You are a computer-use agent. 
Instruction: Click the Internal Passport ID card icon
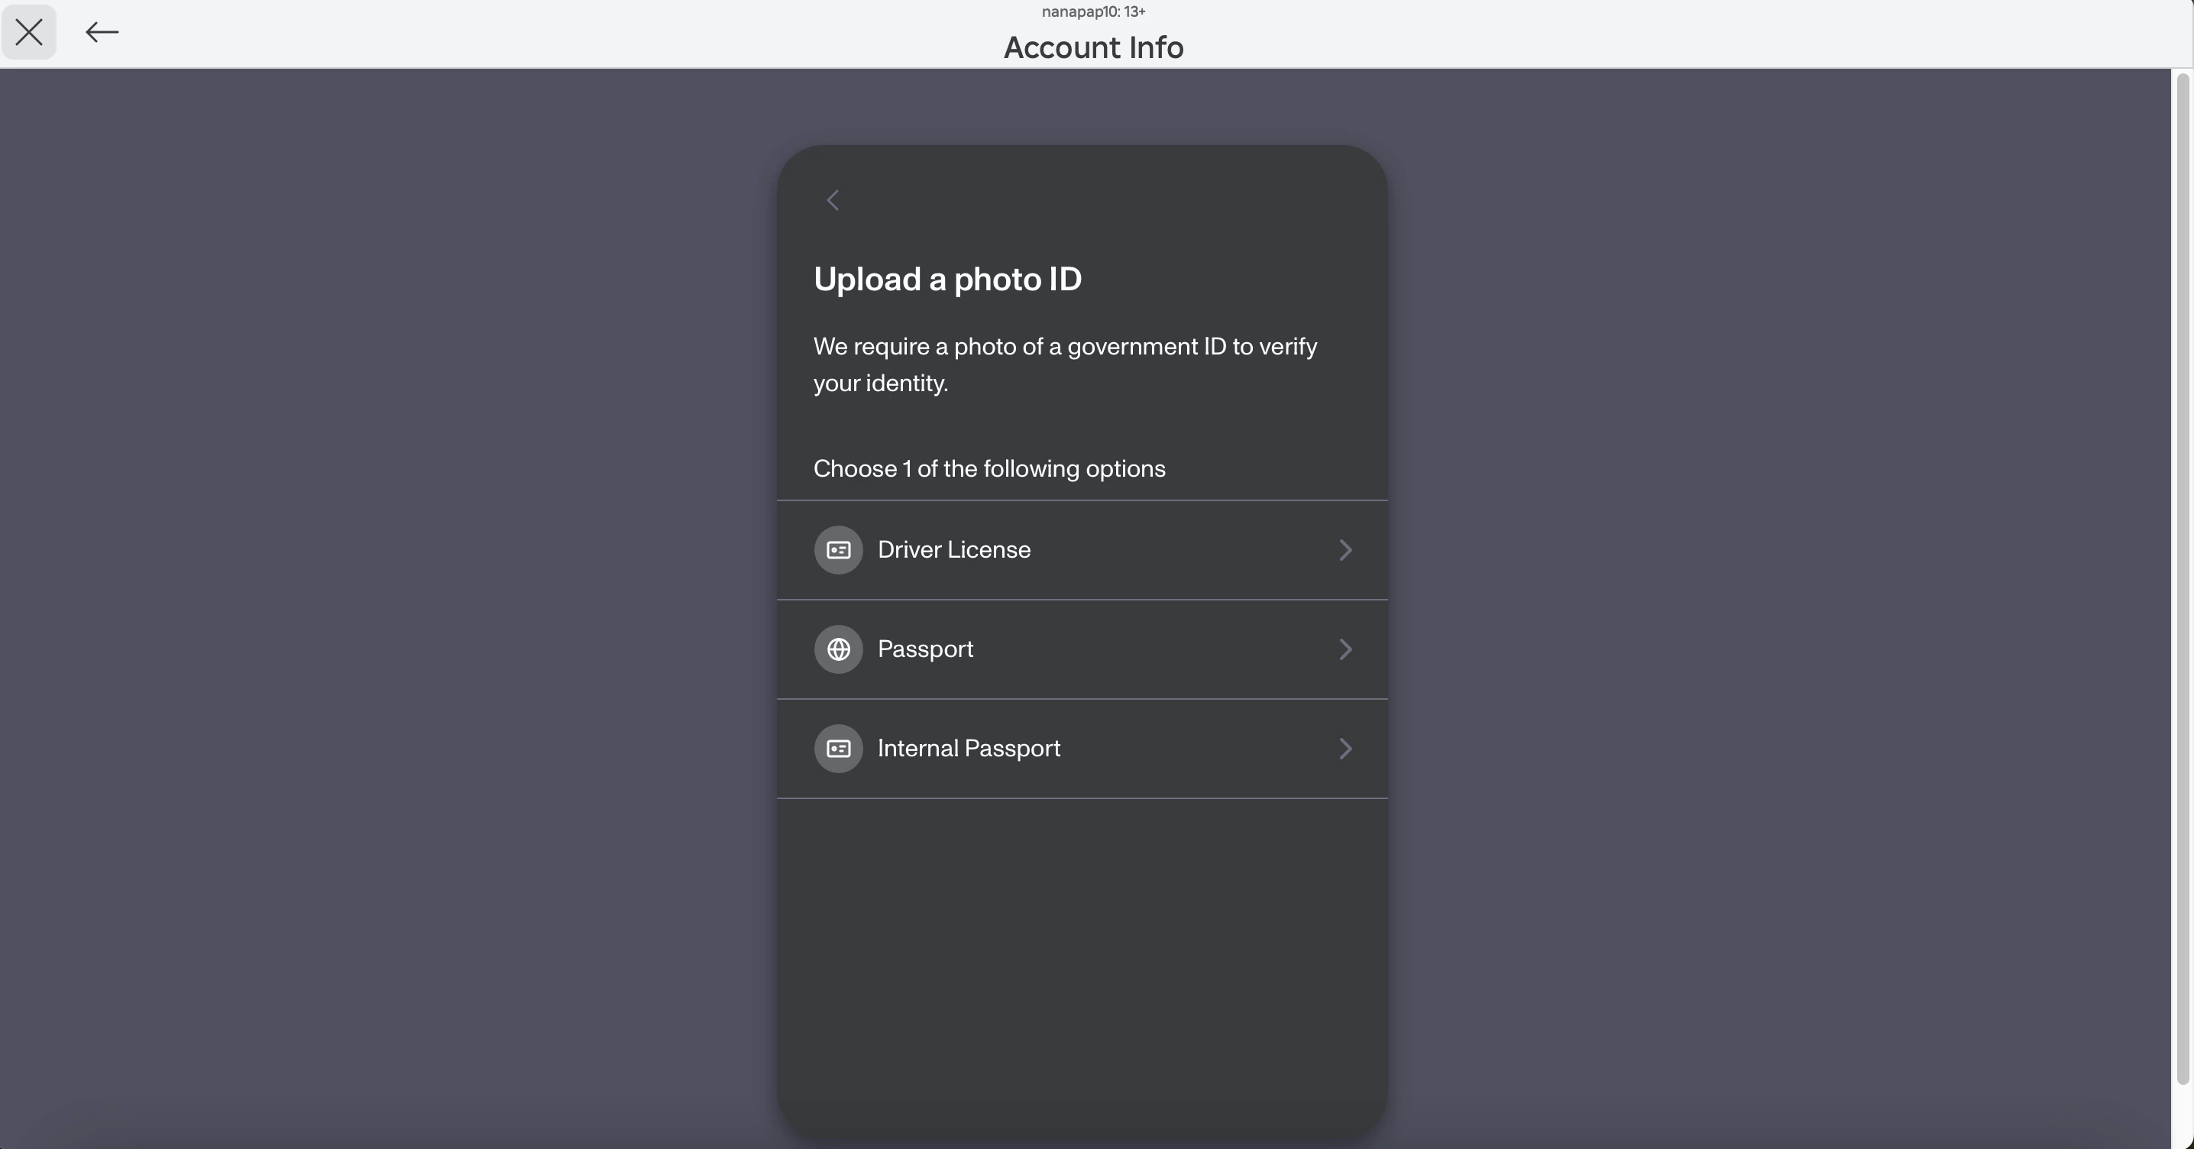coord(838,749)
